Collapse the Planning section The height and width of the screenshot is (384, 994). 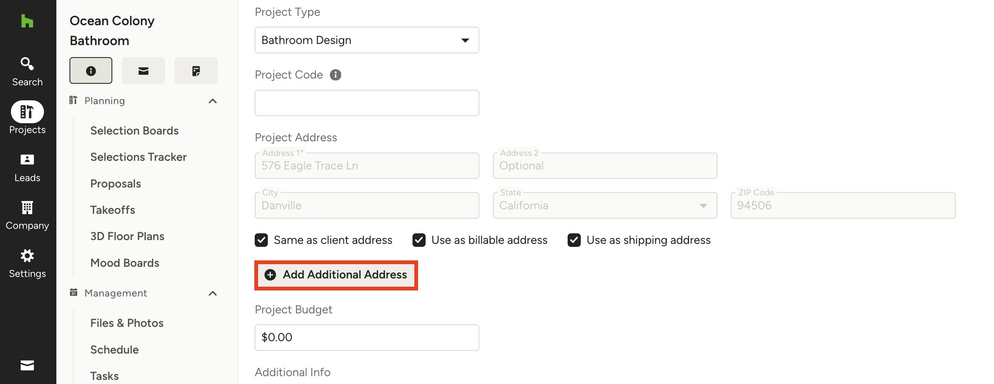pos(213,101)
